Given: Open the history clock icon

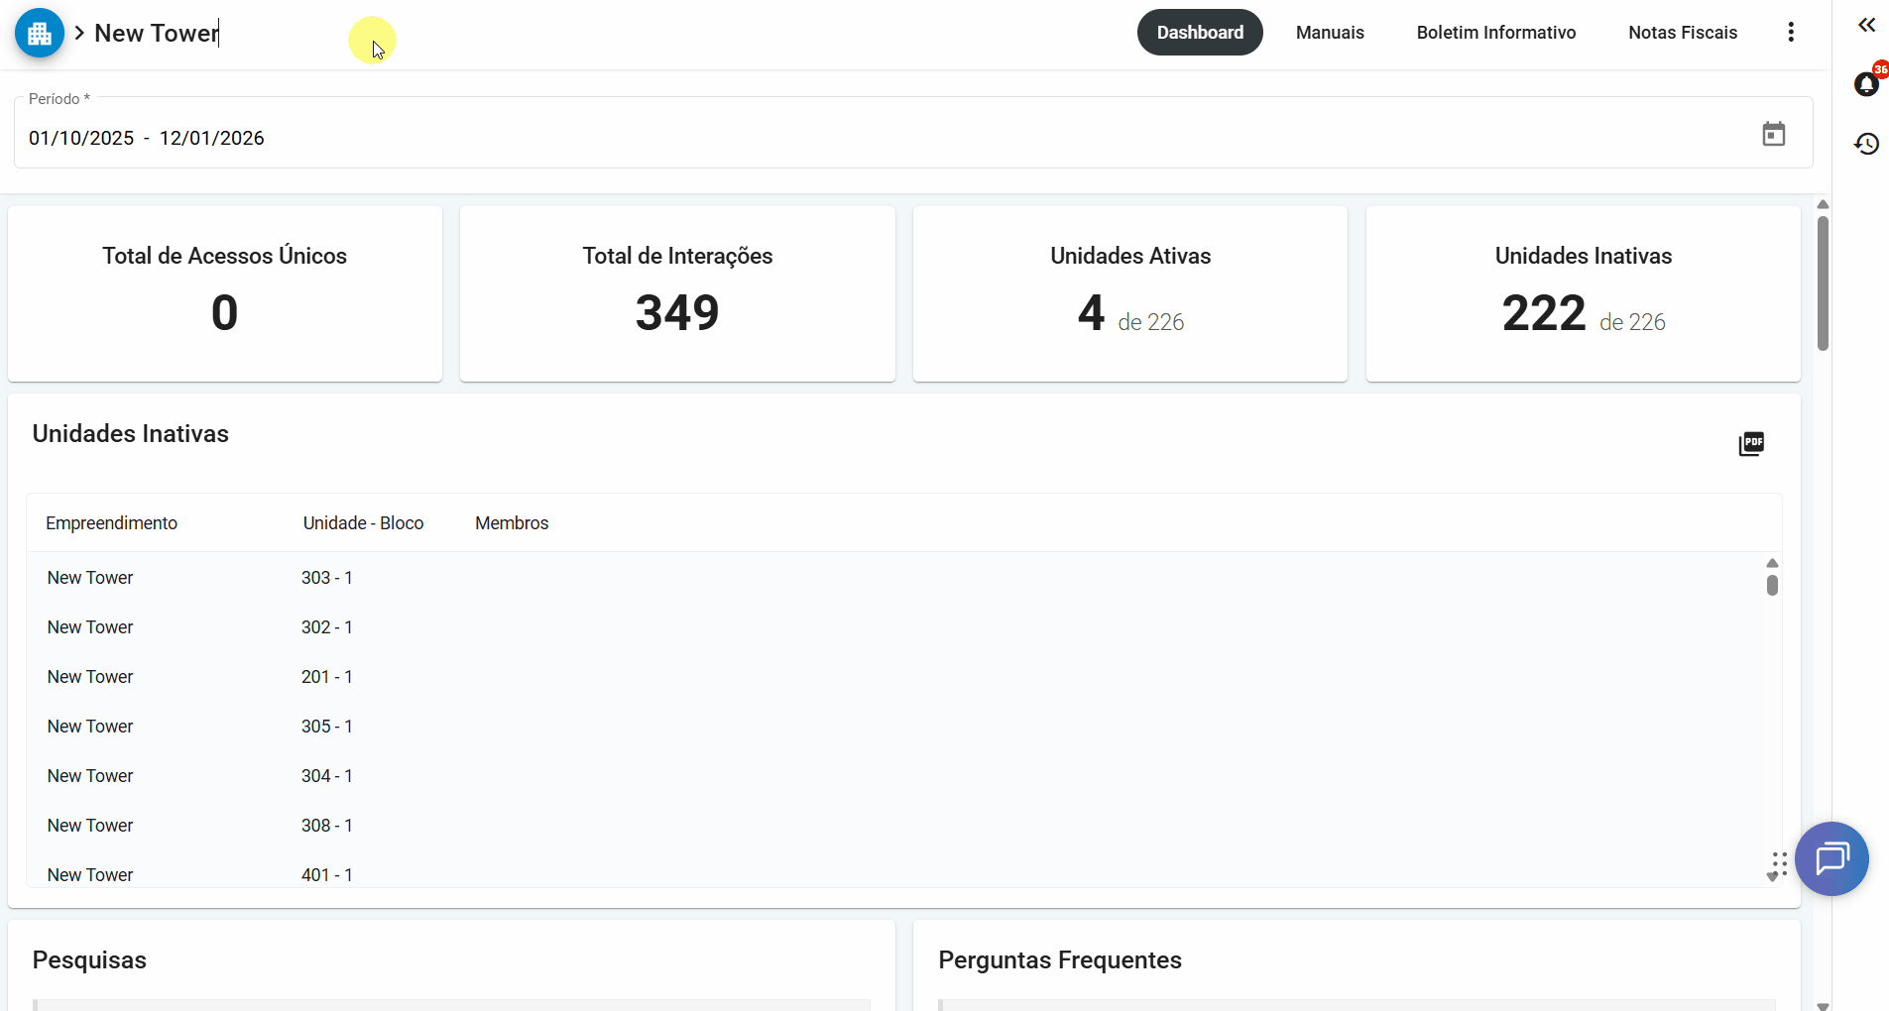Looking at the screenshot, I should click(1866, 144).
